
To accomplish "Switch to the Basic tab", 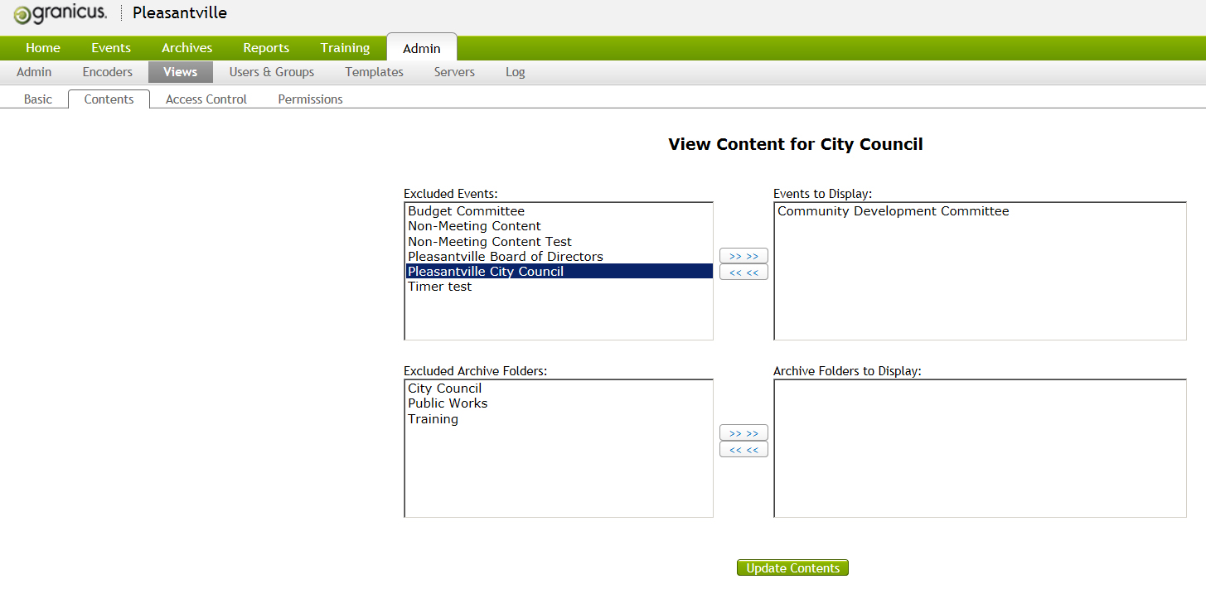I will [x=37, y=99].
